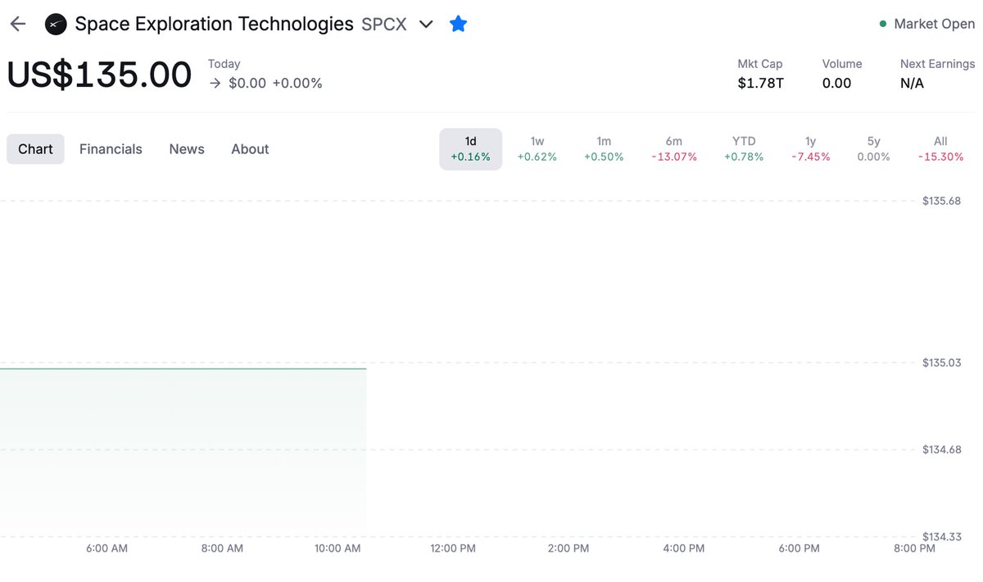Show the 5y price range

pos(874,148)
